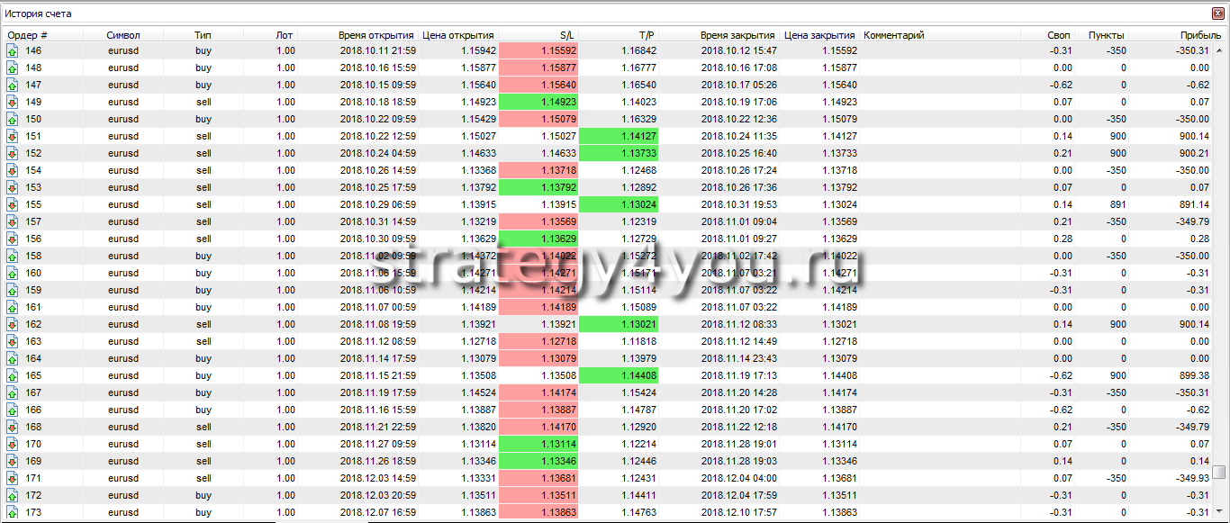Select the Комментарий column header
The height and width of the screenshot is (523, 1230).
coord(894,35)
